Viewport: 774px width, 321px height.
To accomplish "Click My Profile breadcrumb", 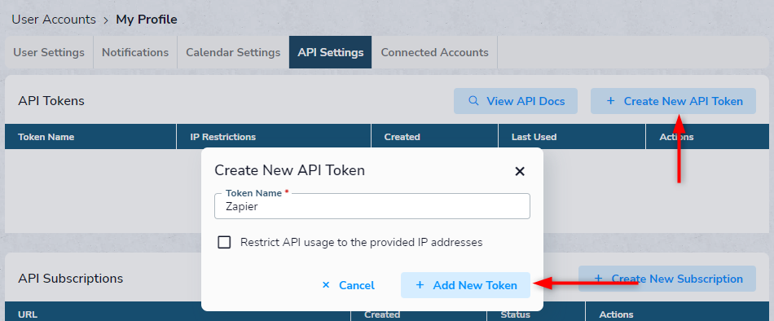I will 147,20.
